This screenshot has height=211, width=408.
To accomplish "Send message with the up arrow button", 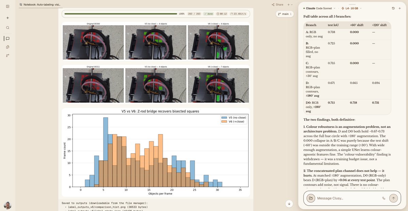I will (393, 198).
